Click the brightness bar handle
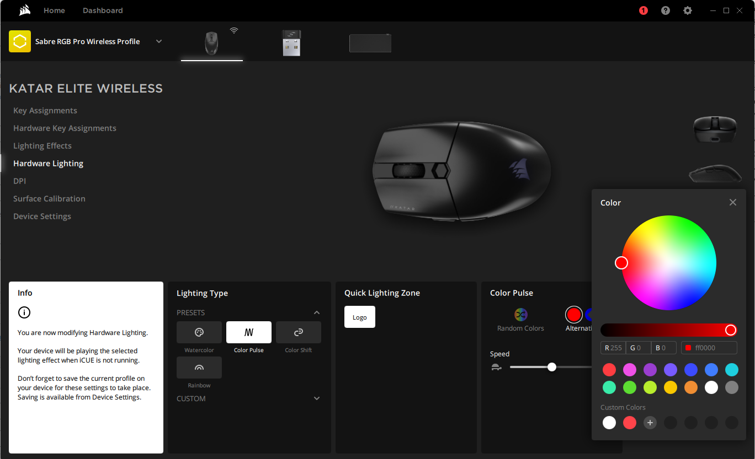 (731, 330)
